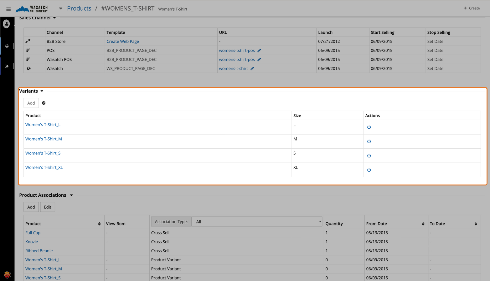This screenshot has height=281, width=490.
Task: Collapse the Variants section
Action: click(42, 91)
